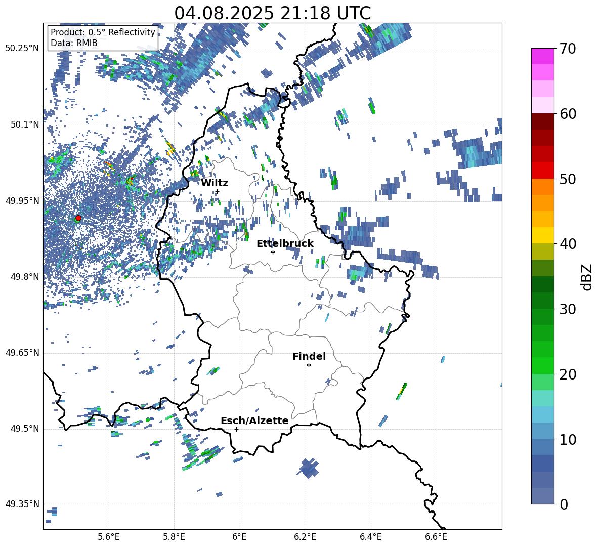Click the 49.8°N latitude label
Image resolution: width=599 pixels, height=547 pixels.
pyautogui.click(x=25, y=277)
